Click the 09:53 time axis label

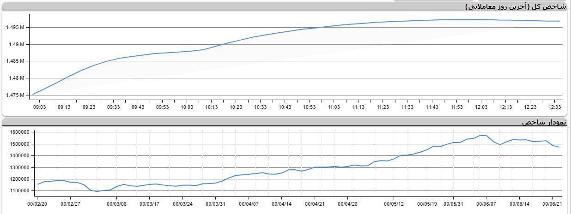coord(162,107)
